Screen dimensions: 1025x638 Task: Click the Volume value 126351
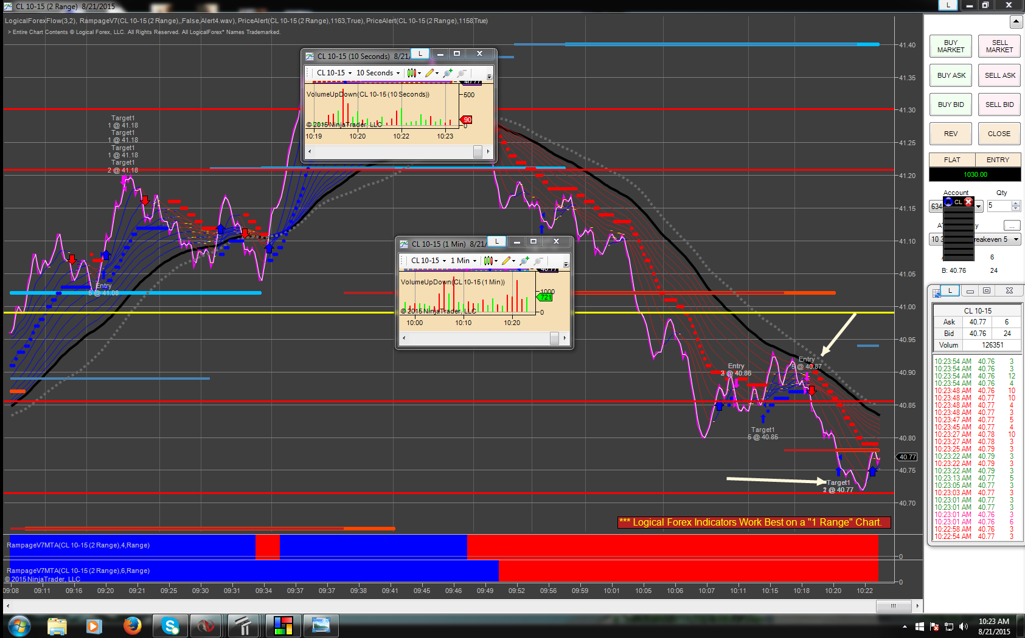pyautogui.click(x=992, y=345)
